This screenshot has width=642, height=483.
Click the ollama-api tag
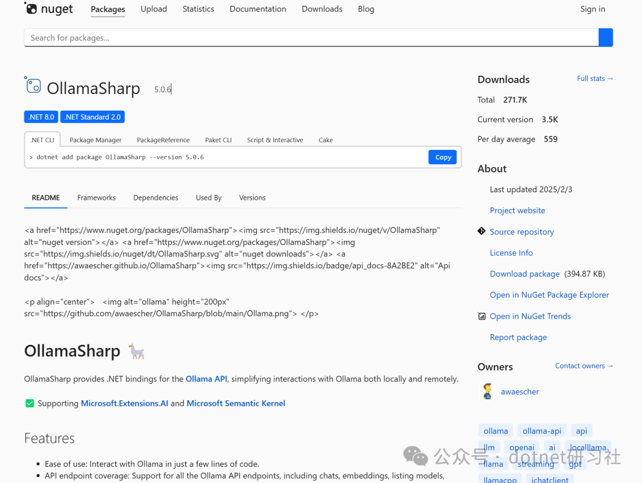542,431
